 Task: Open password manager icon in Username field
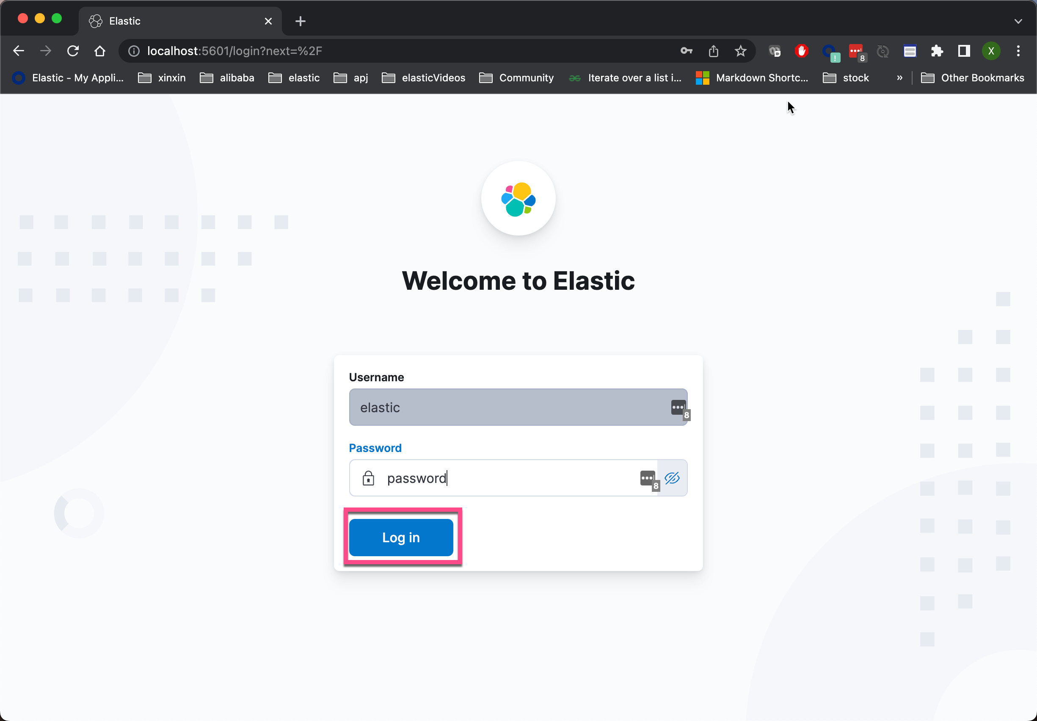click(678, 408)
